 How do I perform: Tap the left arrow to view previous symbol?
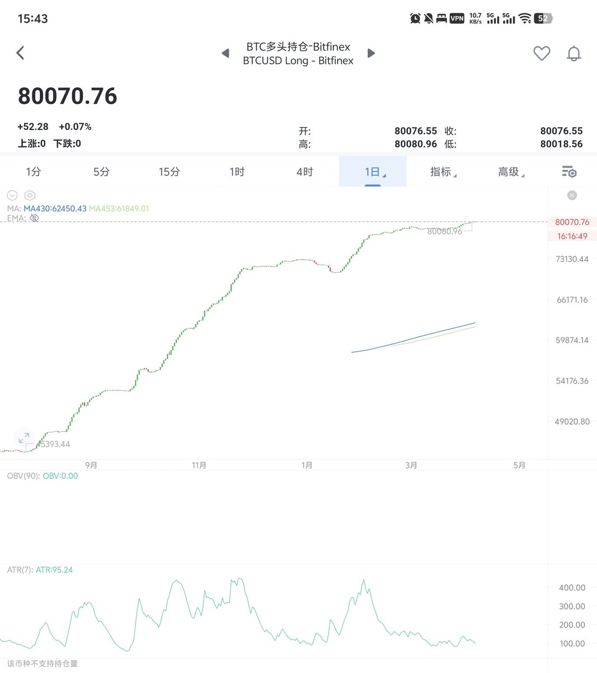(225, 53)
